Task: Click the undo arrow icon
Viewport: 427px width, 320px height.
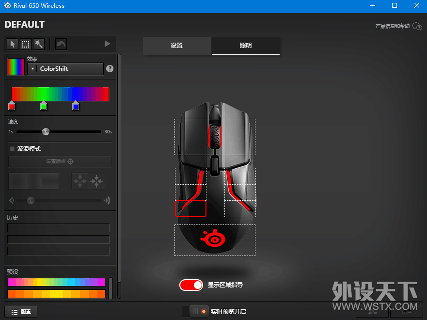Action: pyautogui.click(x=61, y=44)
